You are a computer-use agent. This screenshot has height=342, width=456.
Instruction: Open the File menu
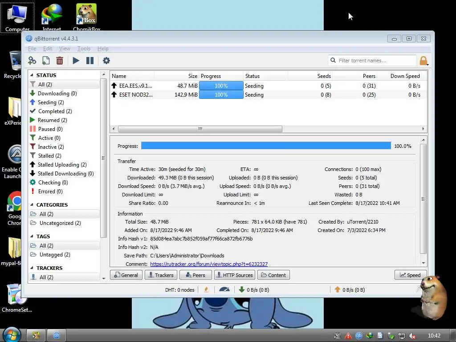click(x=32, y=49)
